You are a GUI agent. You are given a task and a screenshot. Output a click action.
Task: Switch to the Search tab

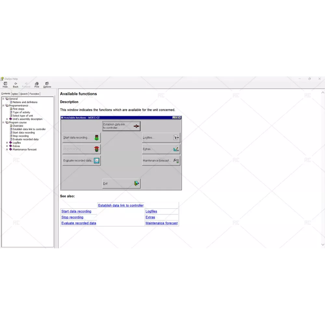click(24, 94)
